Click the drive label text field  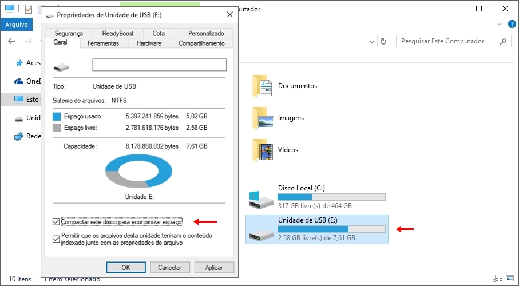(x=159, y=65)
